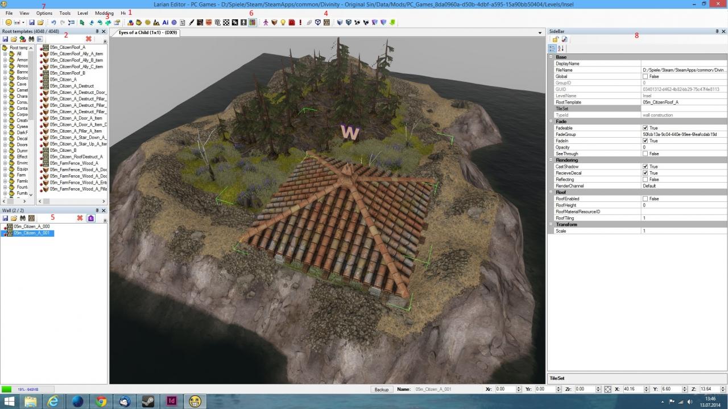The image size is (728, 409).
Task: Click the red X in Root templates panel
Action: click(x=89, y=39)
